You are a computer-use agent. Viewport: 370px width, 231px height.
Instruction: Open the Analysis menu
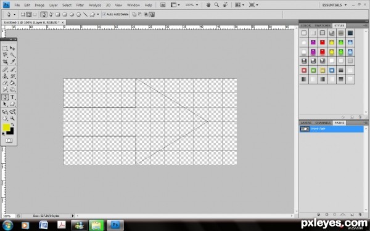(95, 5)
